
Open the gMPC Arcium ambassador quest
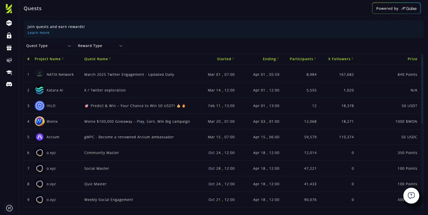pyautogui.click(x=129, y=137)
